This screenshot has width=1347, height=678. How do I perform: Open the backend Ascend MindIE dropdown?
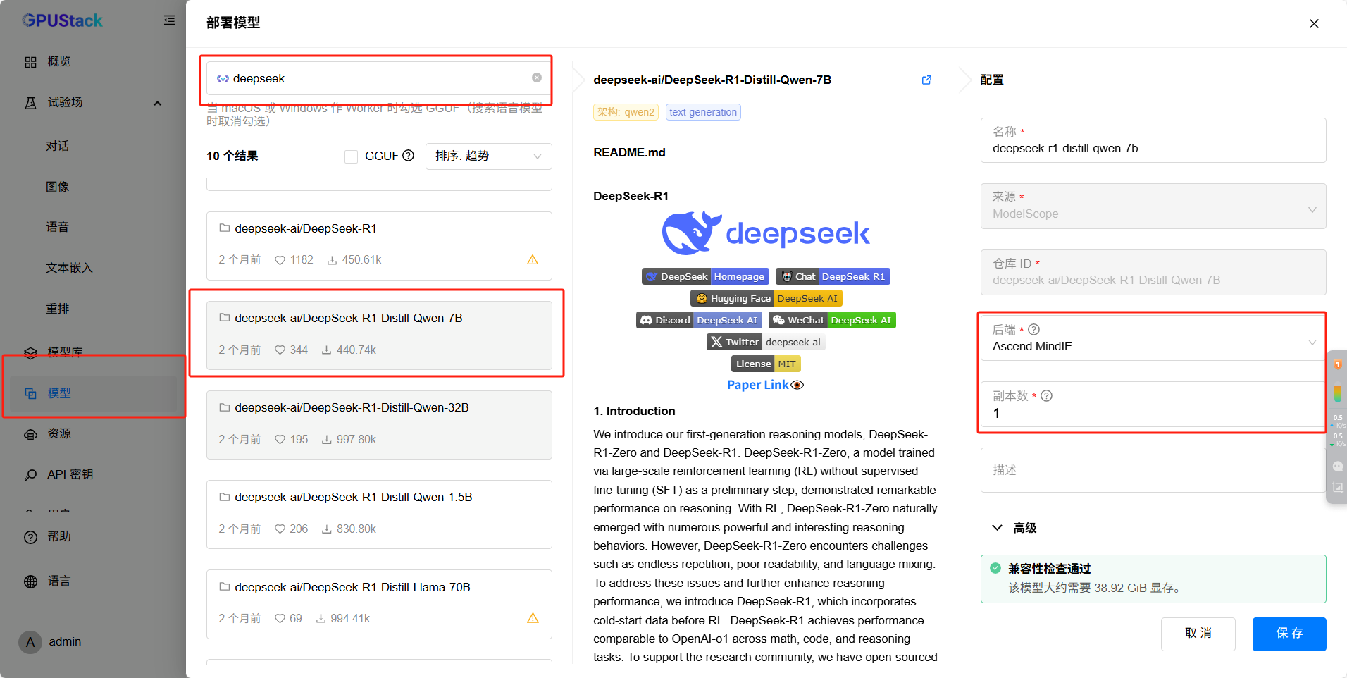click(1153, 338)
